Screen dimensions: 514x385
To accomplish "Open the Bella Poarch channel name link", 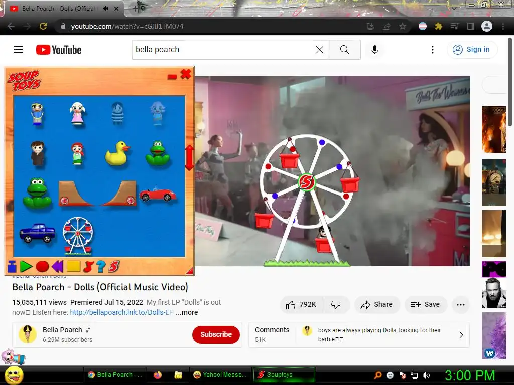I will coord(62,330).
